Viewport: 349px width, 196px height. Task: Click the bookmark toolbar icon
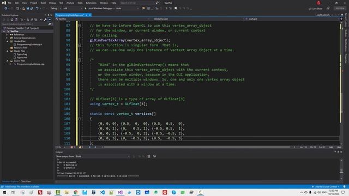point(176,9)
